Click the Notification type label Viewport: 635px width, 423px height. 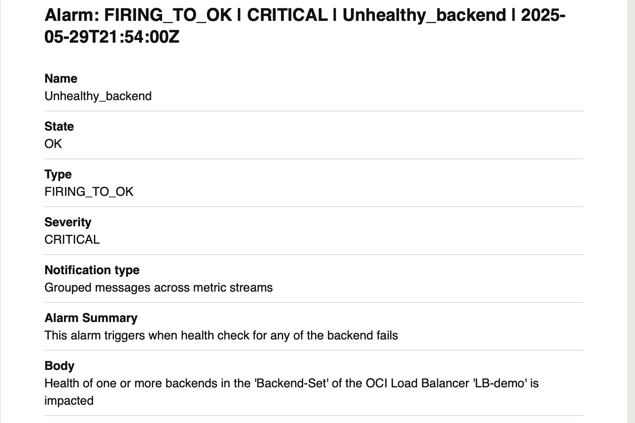click(x=92, y=270)
